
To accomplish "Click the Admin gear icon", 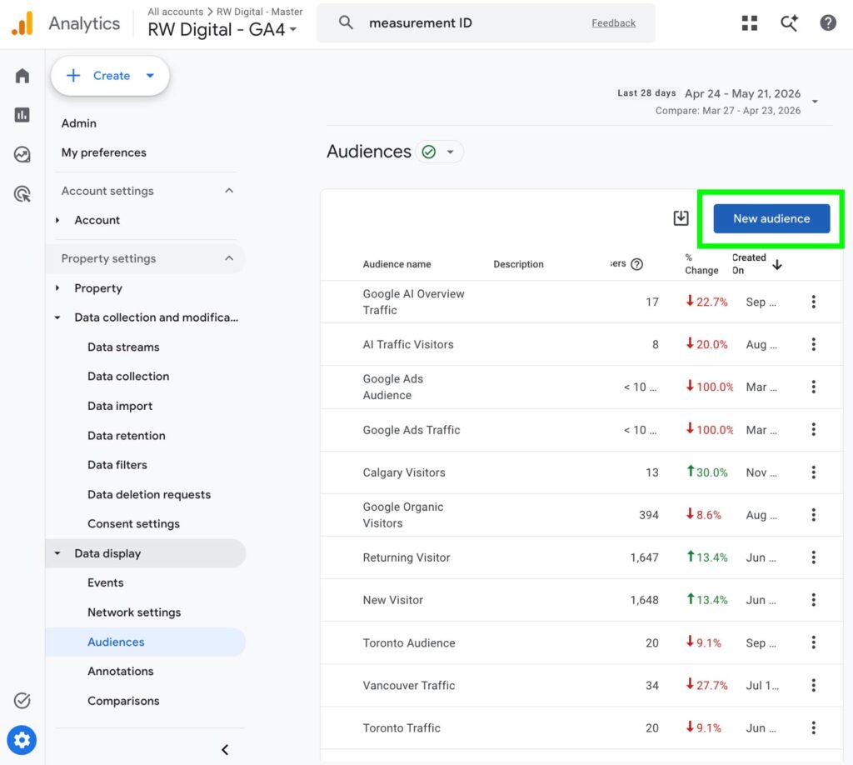I will tap(22, 740).
